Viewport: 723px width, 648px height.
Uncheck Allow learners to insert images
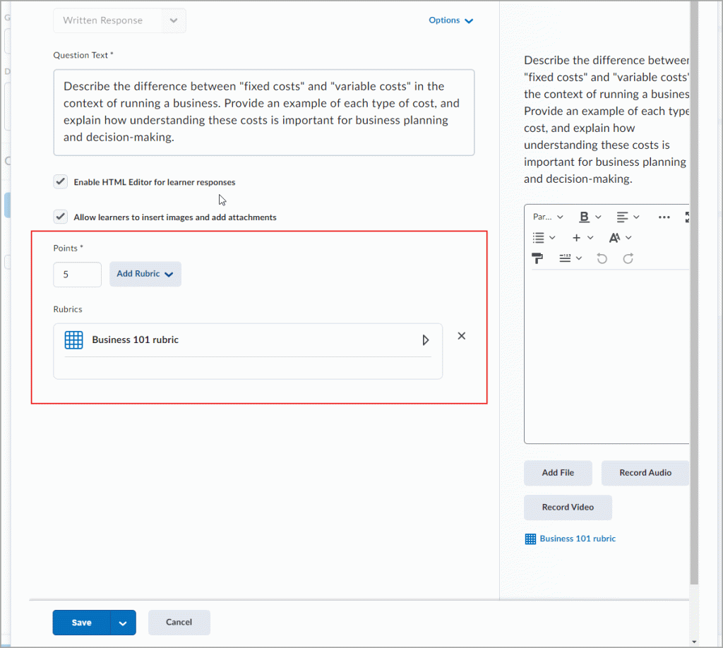tap(61, 217)
